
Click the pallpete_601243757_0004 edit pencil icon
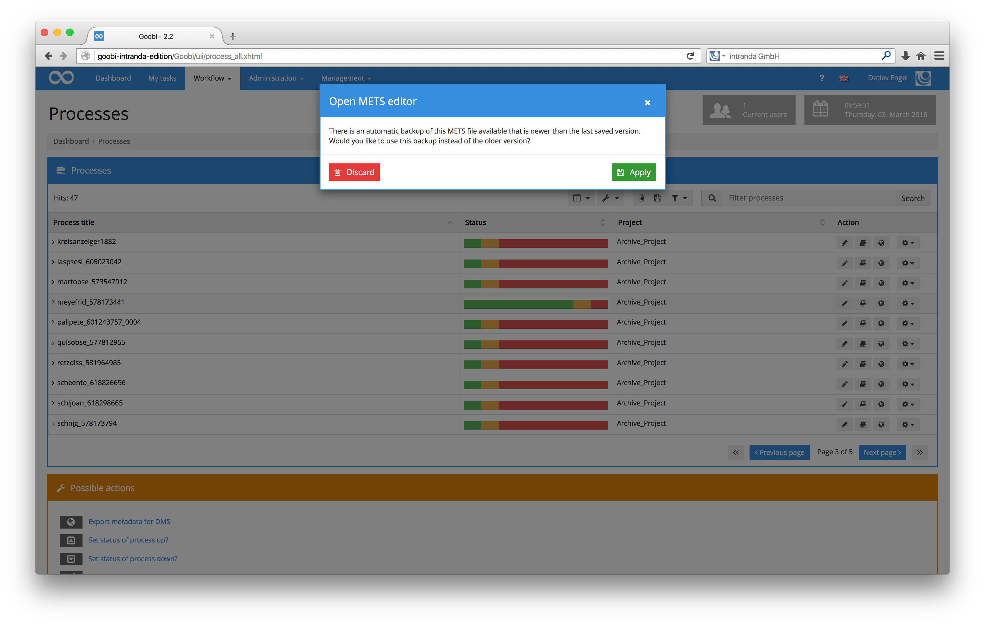click(x=844, y=324)
